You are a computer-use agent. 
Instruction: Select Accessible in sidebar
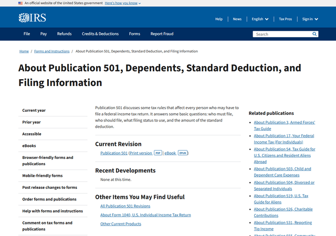[x=53, y=134]
